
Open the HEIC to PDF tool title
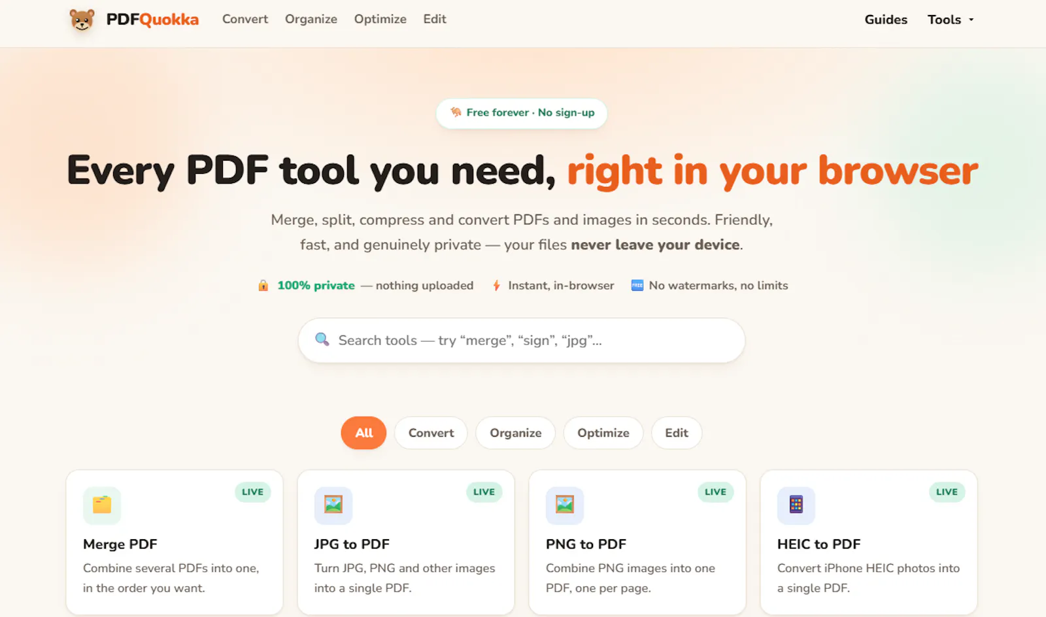818,544
